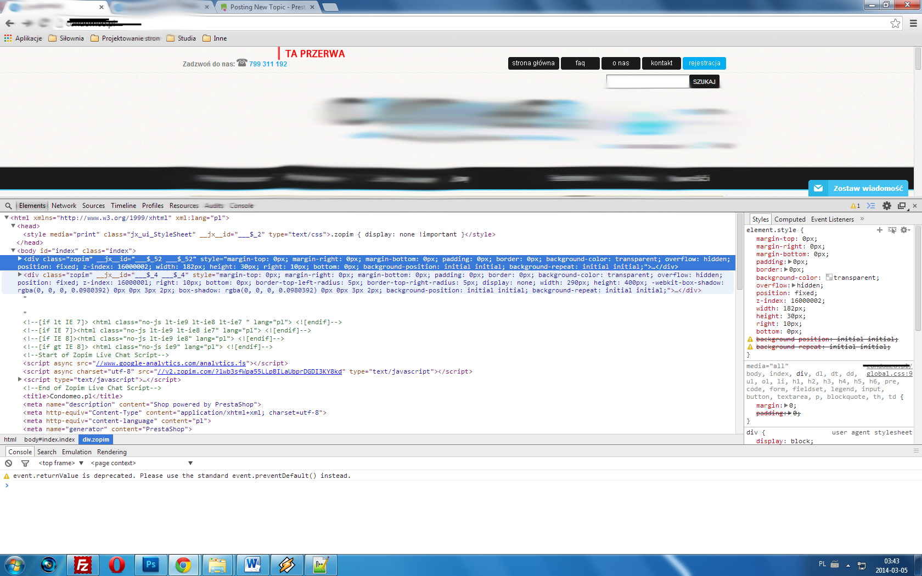The image size is (922, 576).
Task: Expand the second div.zopim node
Action: tap(20, 275)
